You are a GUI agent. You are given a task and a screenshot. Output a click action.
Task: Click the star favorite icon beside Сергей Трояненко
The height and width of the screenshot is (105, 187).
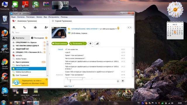(x=53, y=21)
